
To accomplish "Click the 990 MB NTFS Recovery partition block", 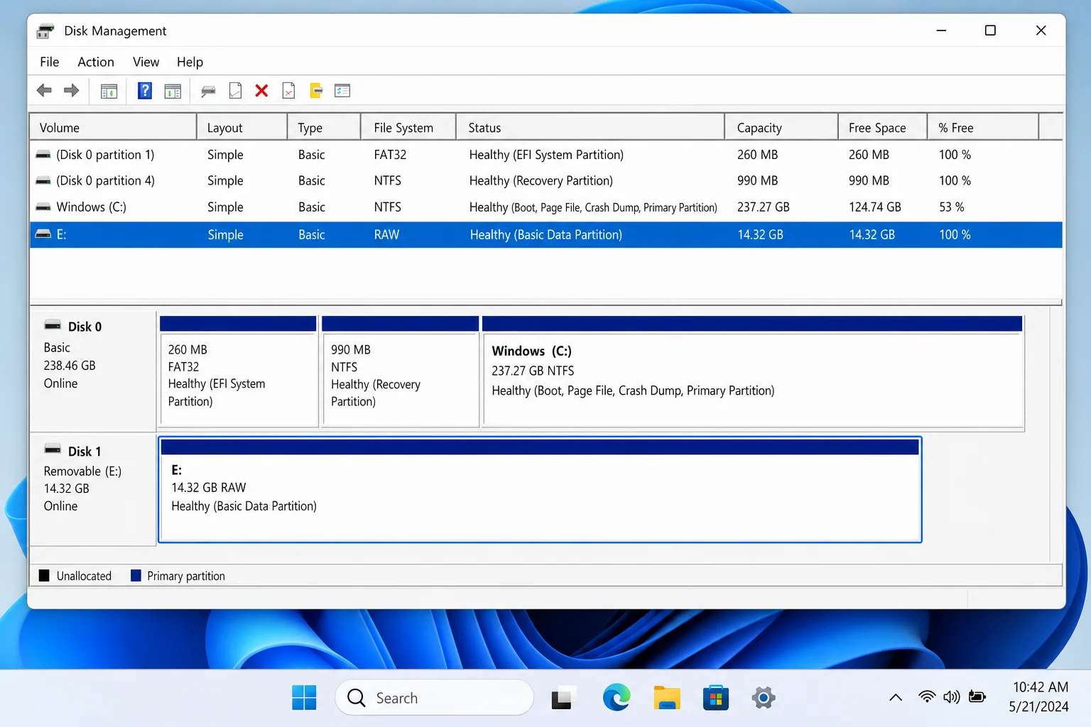I will point(401,371).
